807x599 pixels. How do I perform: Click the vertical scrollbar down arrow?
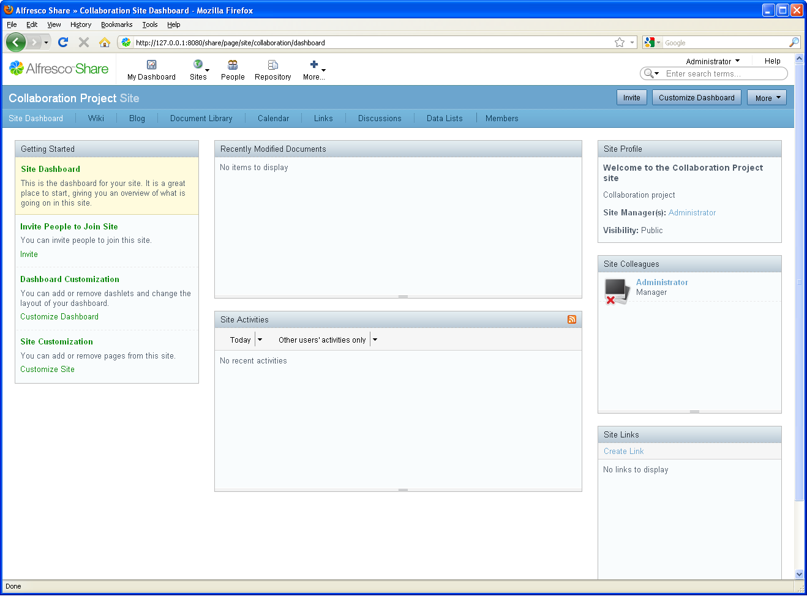[799, 575]
